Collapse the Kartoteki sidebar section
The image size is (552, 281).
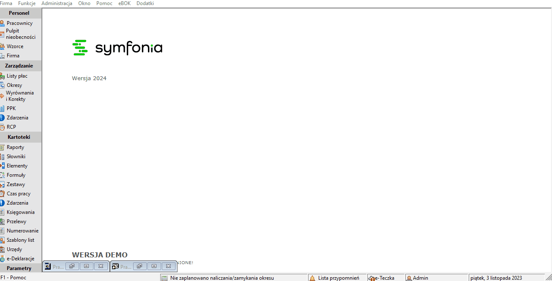pyautogui.click(x=21, y=137)
